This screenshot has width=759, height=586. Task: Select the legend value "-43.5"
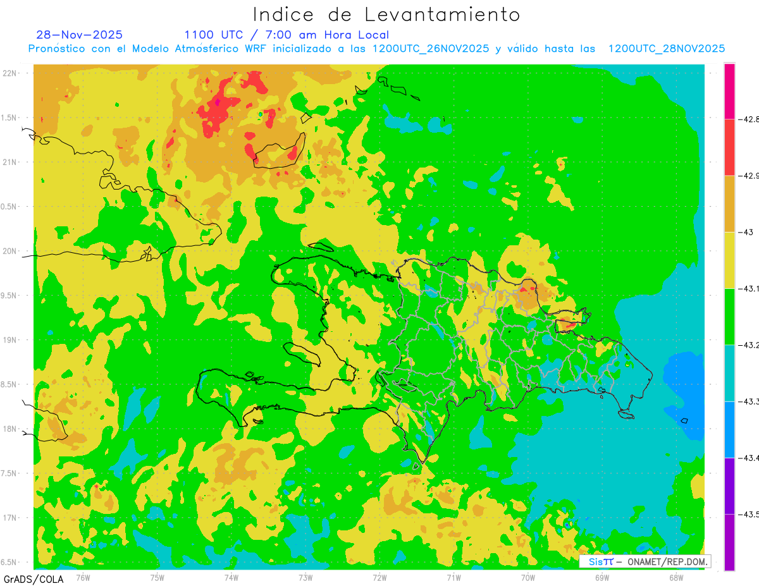(x=748, y=515)
